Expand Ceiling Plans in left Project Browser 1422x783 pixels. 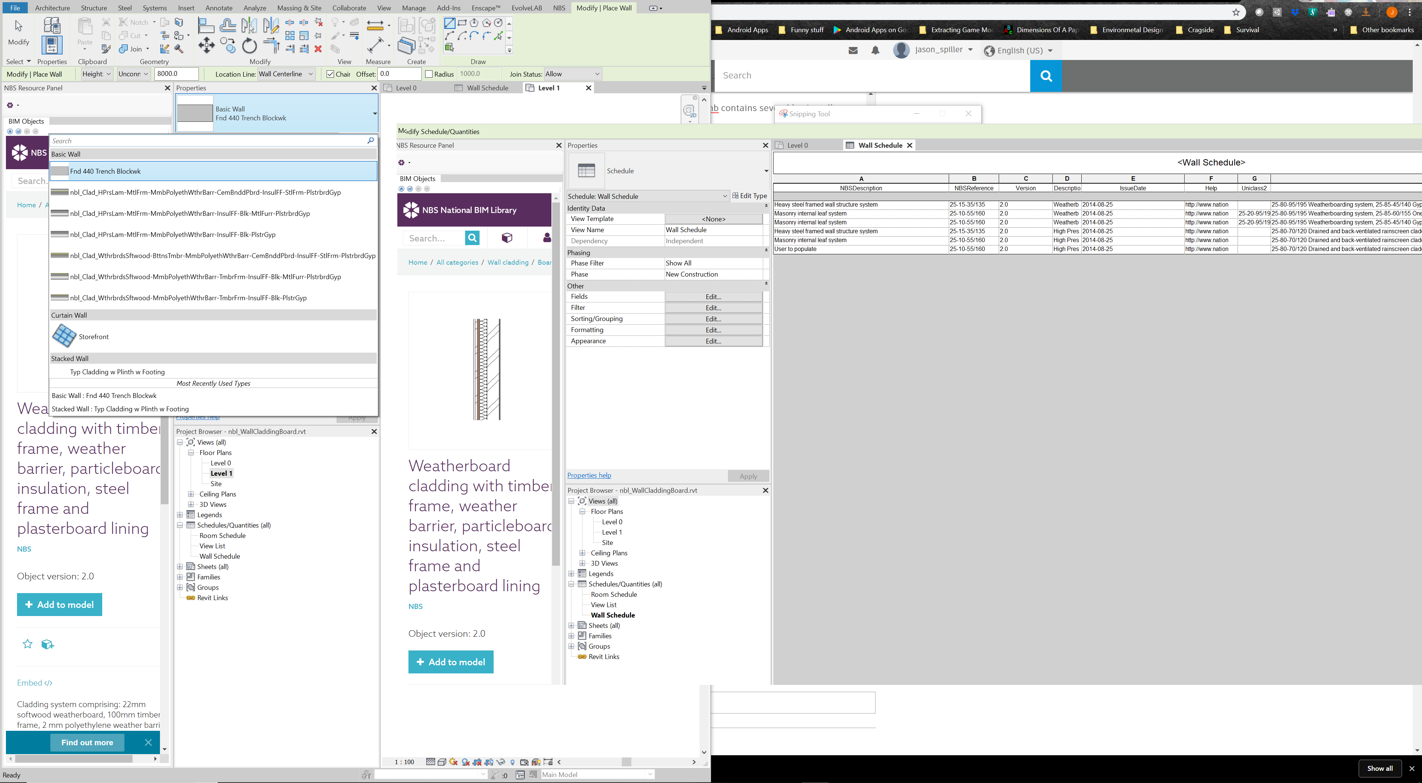click(x=191, y=494)
